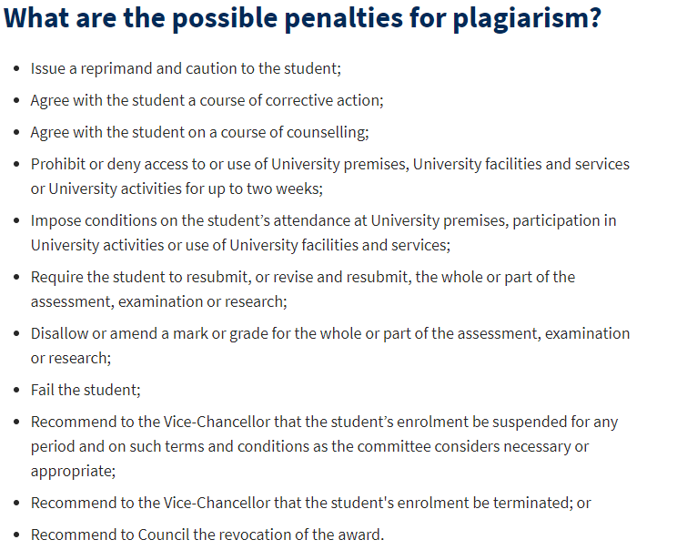Image resolution: width=677 pixels, height=550 pixels.
Task: Click the "course of corrective action" list item
Action: point(207,100)
